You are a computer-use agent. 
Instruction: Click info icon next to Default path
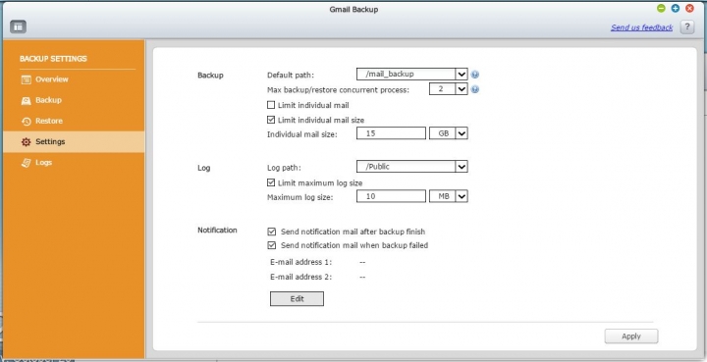pyautogui.click(x=475, y=75)
